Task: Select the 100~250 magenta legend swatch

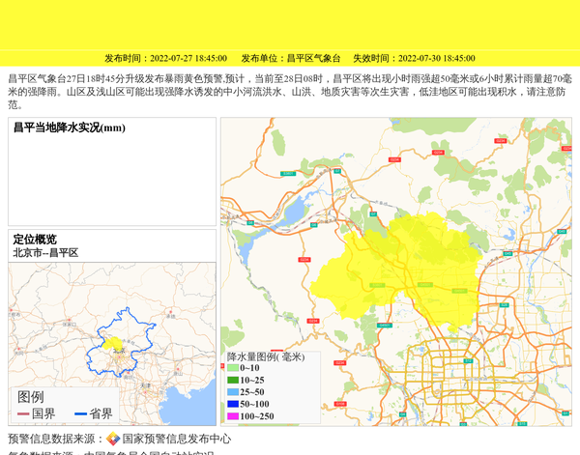Action: pos(232,416)
